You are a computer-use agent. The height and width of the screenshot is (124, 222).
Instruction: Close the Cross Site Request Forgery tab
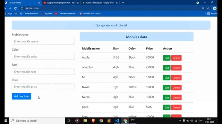(117, 3)
